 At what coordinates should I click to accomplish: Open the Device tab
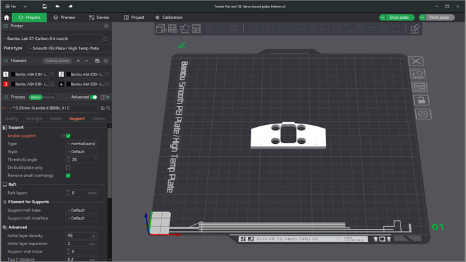tap(99, 18)
